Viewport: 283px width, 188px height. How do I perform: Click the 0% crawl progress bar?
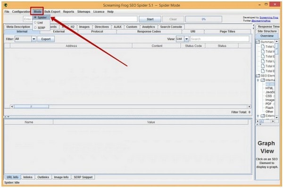[x=204, y=19]
